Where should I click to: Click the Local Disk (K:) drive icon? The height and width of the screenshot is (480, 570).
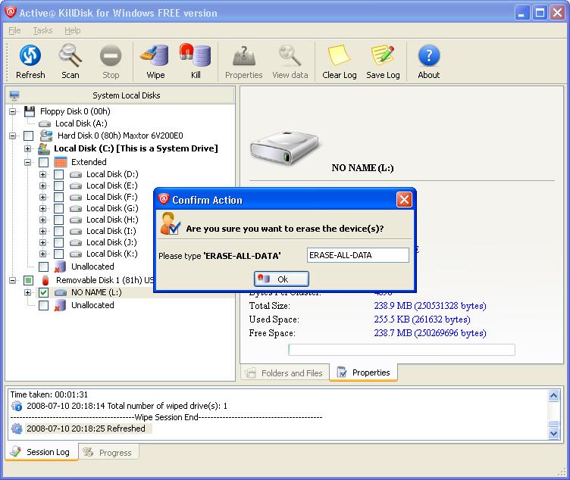(x=76, y=254)
